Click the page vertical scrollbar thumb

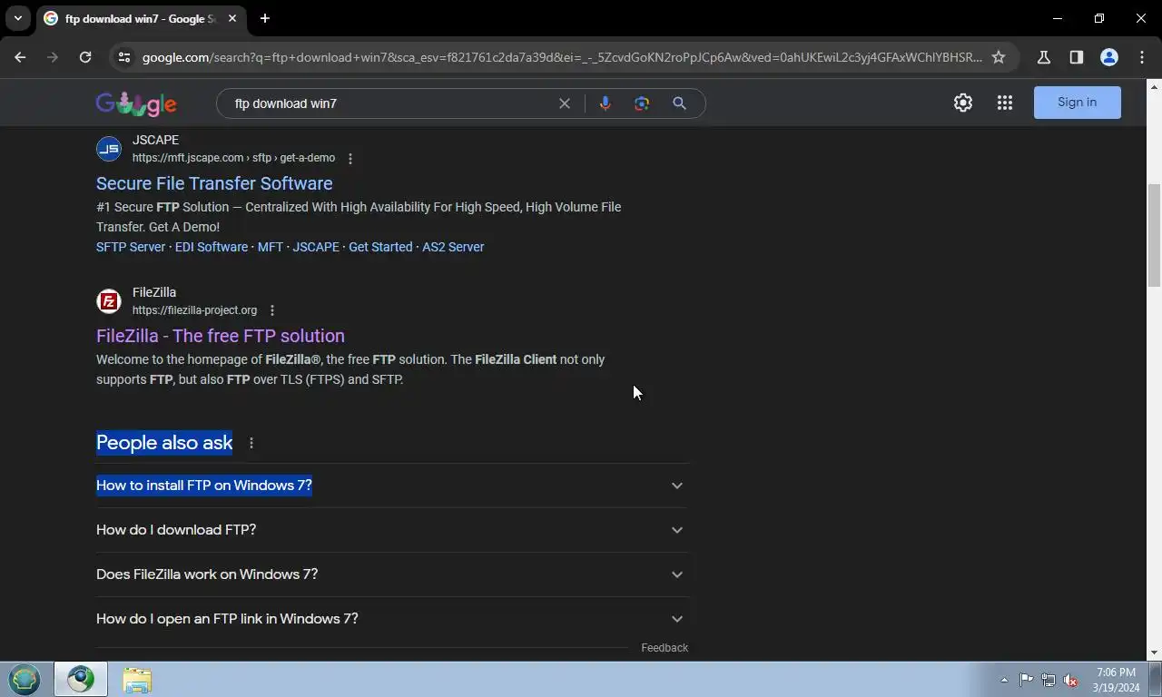pos(1154,236)
